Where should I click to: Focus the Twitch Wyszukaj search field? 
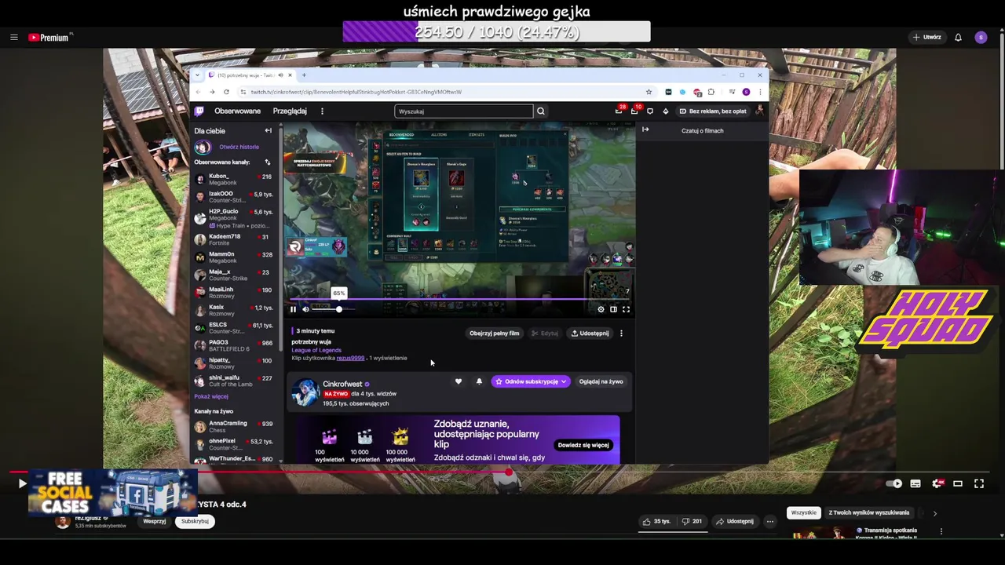point(463,111)
